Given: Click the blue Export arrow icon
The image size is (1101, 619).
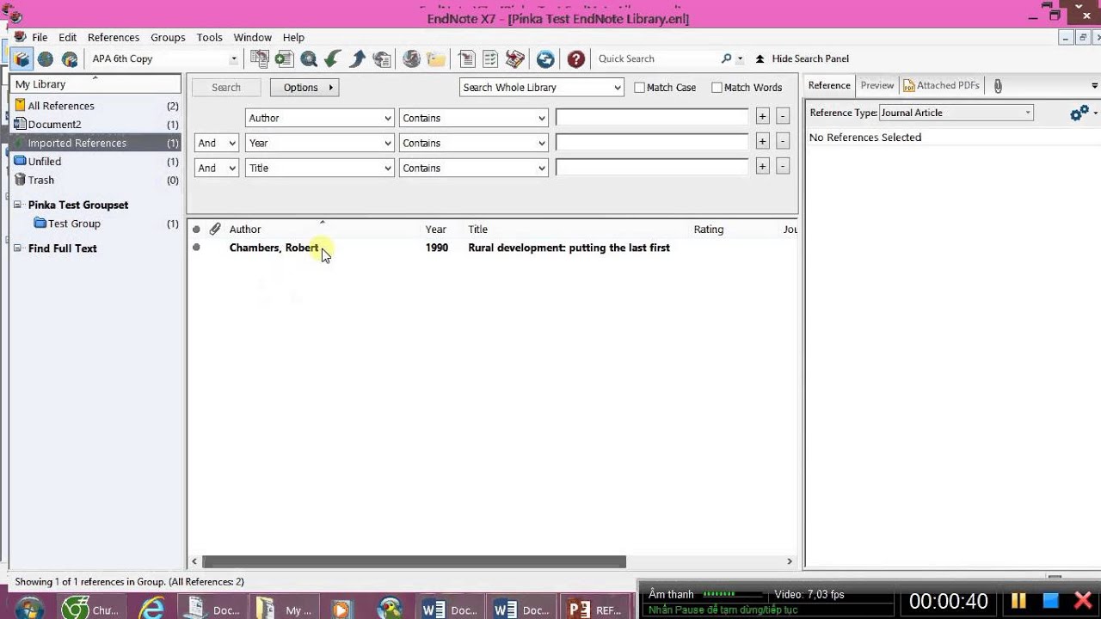Looking at the screenshot, I should click(x=358, y=58).
